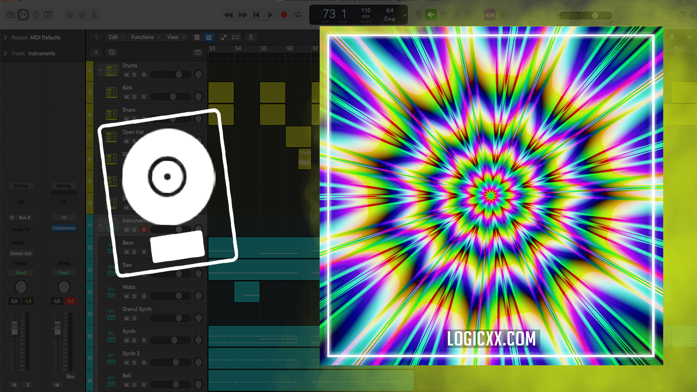Click the Duplicate Track icon
Screen dimensions: 697x392
coord(112,52)
